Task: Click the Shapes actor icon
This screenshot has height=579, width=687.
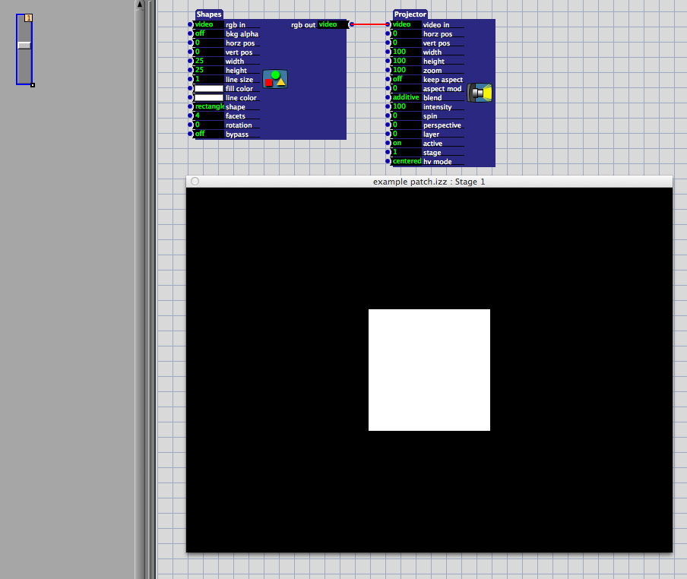Action: [275, 79]
